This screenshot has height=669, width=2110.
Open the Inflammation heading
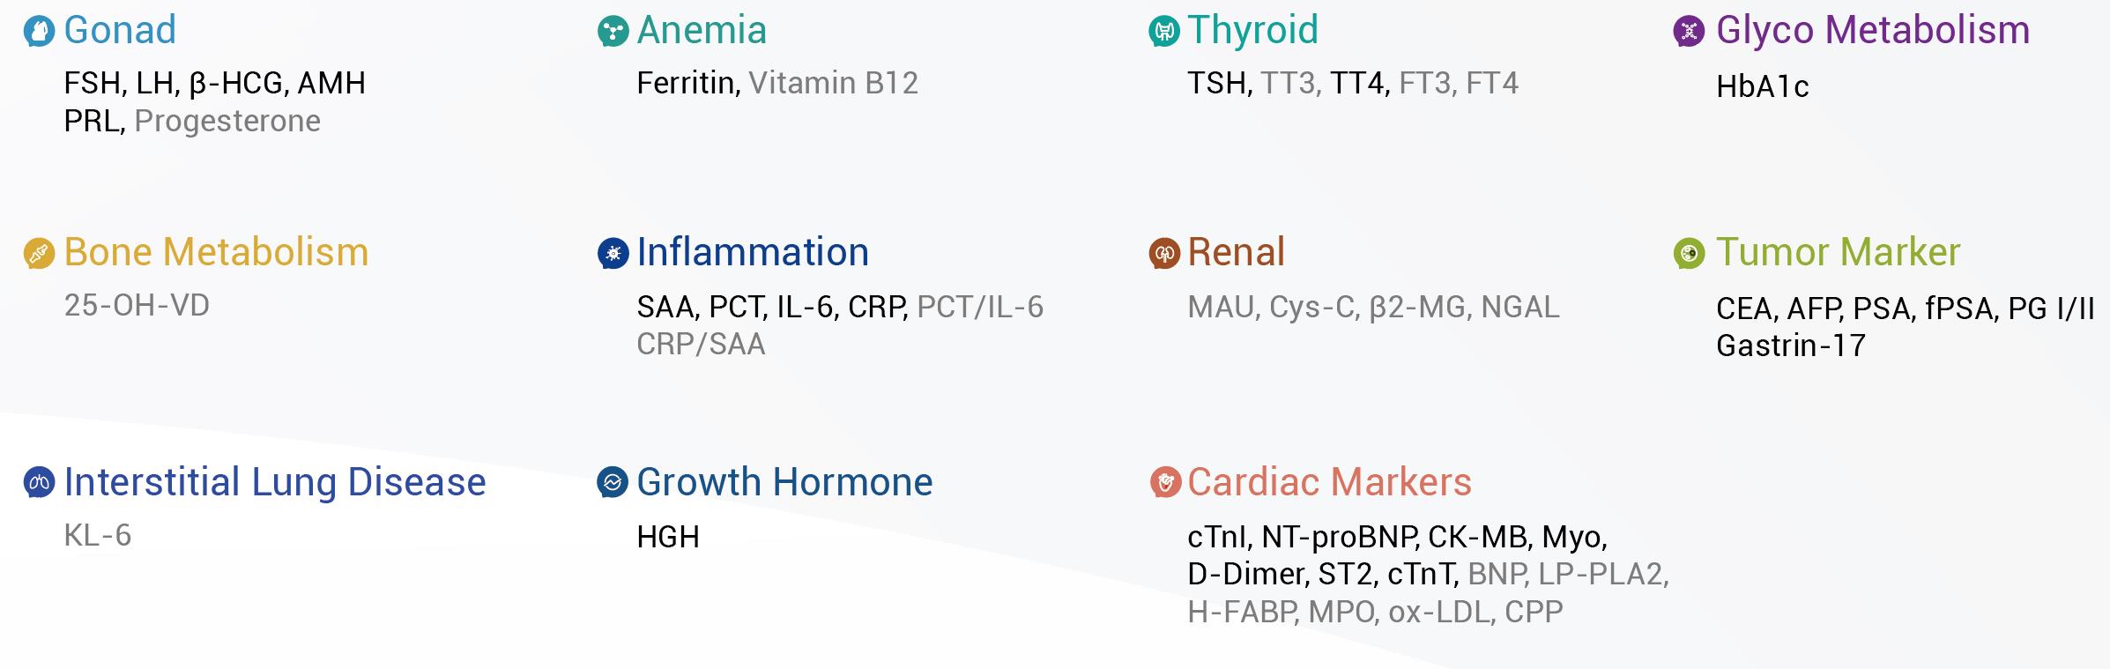click(x=753, y=252)
